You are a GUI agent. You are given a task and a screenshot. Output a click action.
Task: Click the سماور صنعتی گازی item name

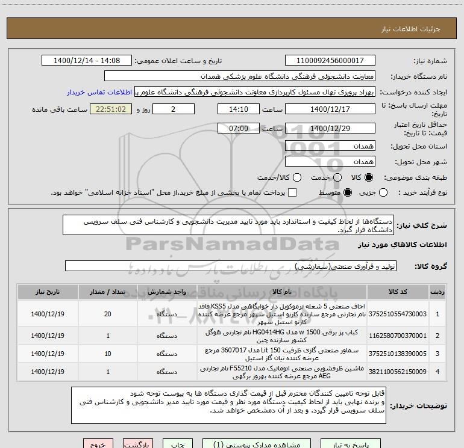tap(282, 354)
